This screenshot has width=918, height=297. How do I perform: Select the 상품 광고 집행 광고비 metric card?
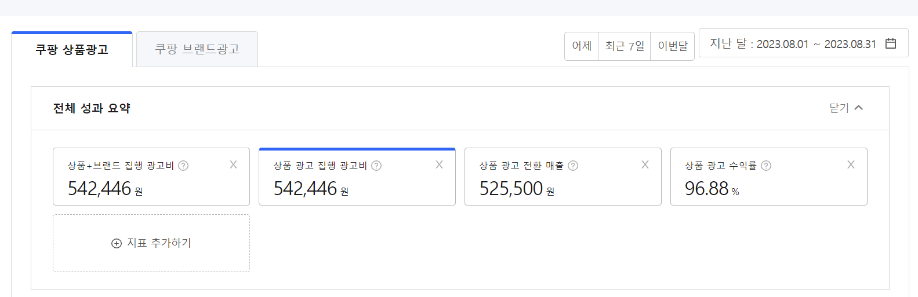(357, 177)
